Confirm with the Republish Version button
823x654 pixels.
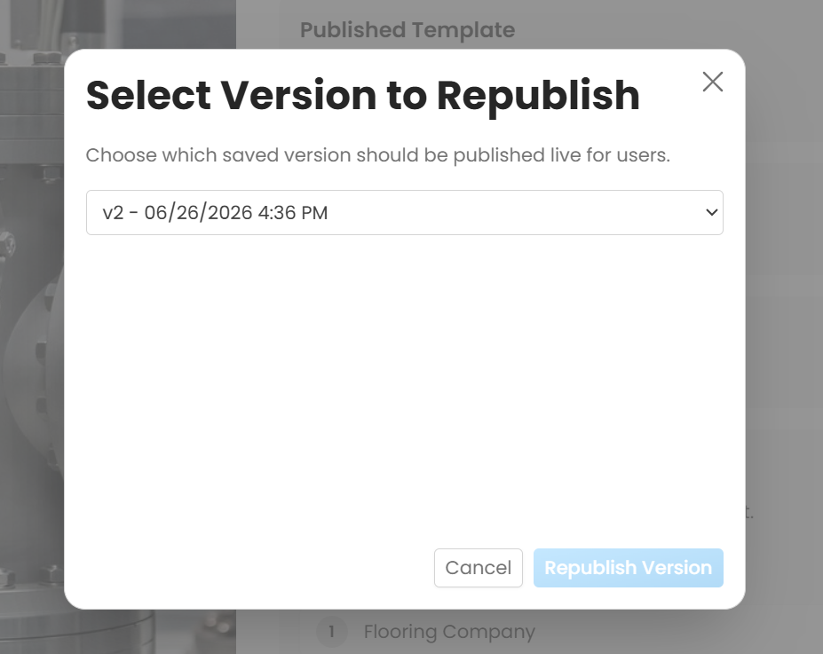[629, 568]
